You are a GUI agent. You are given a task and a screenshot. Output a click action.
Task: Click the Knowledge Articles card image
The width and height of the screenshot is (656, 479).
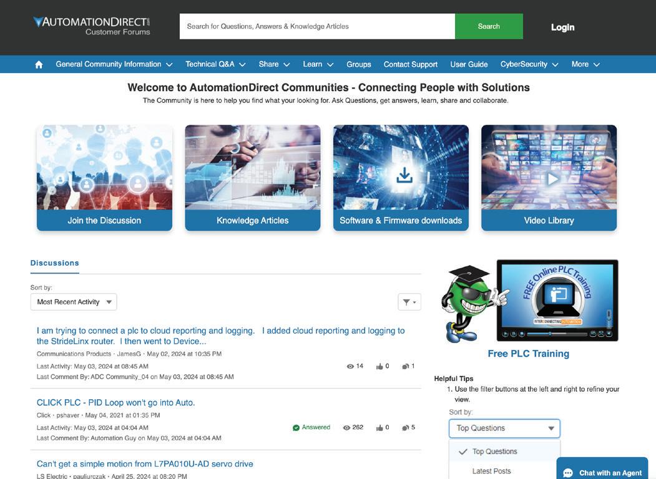tap(252, 167)
